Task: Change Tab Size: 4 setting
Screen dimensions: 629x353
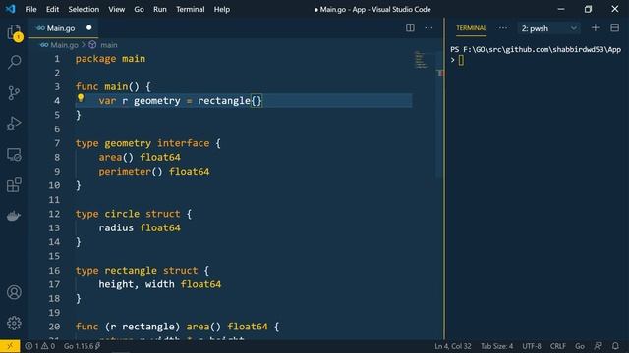Action: [496, 346]
